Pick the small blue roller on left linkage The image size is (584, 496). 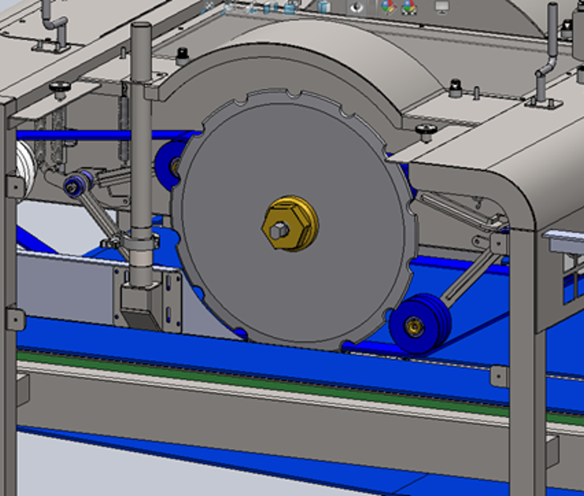point(76,185)
